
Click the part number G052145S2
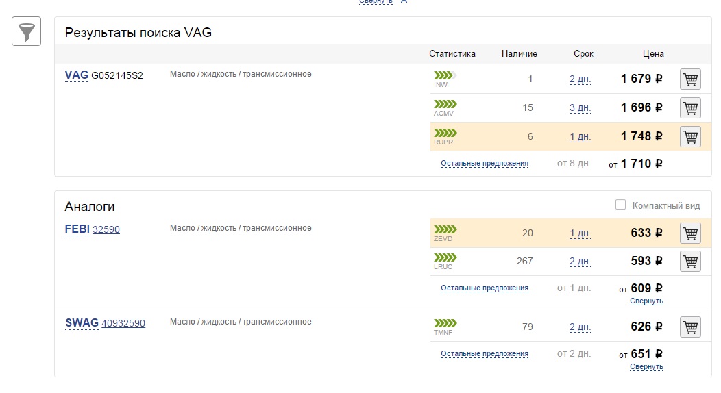[117, 76]
